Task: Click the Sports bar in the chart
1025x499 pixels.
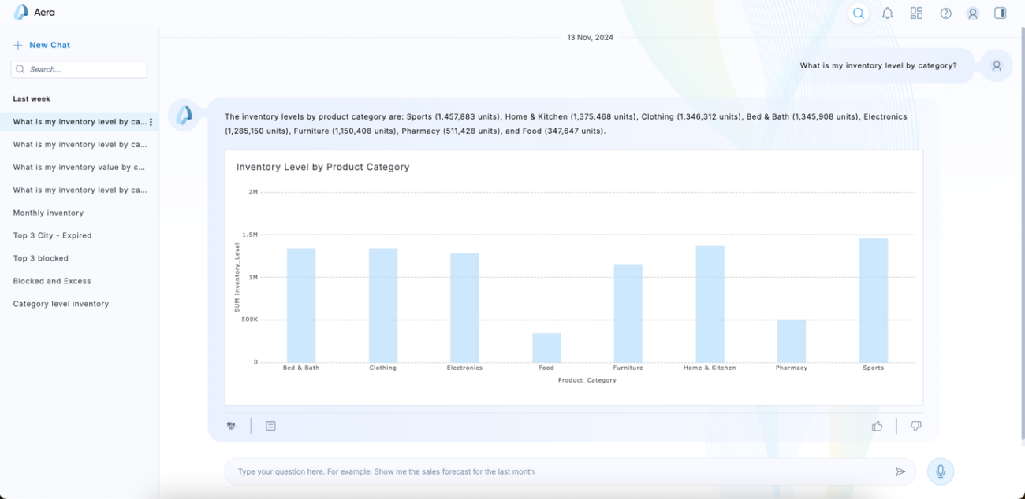Action: point(873,303)
